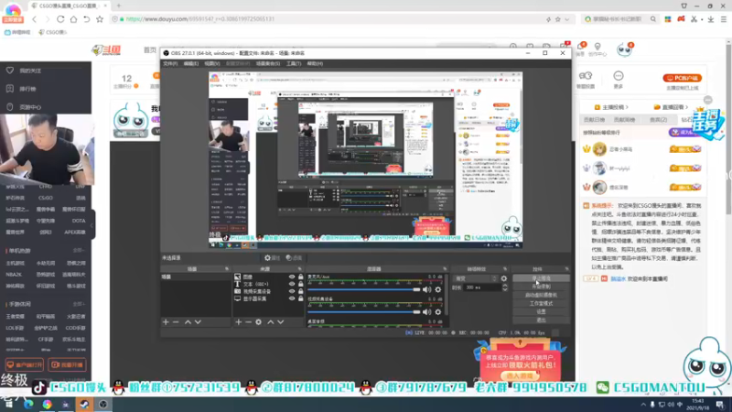Open the browser main menu icon
The width and height of the screenshot is (732, 412).
tap(724, 19)
